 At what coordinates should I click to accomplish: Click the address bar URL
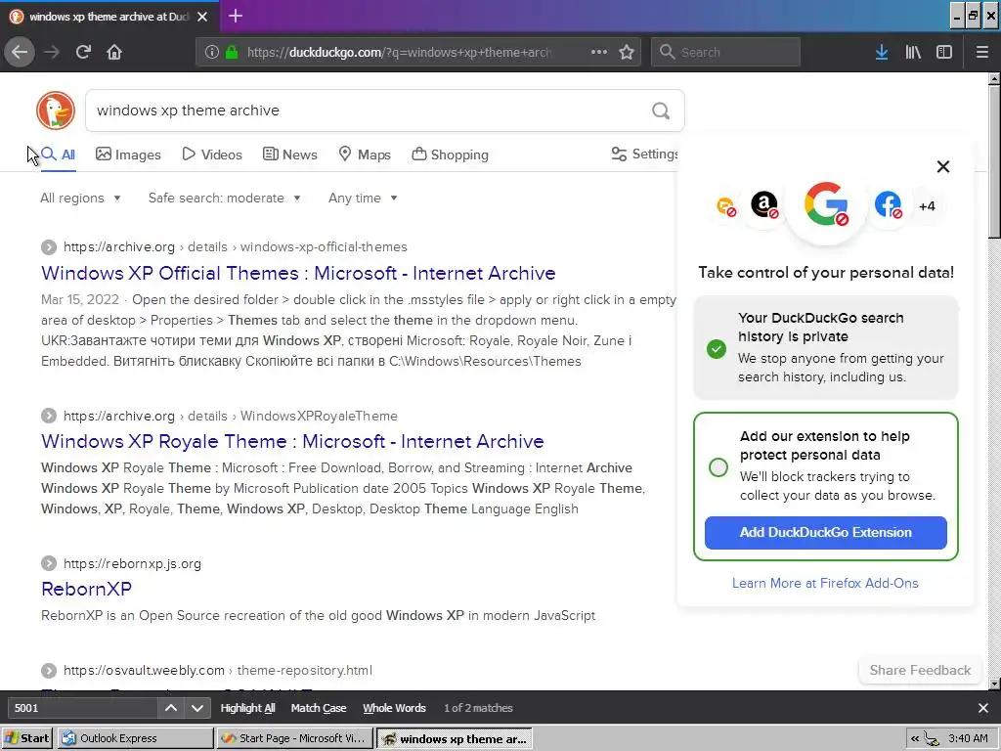point(399,52)
